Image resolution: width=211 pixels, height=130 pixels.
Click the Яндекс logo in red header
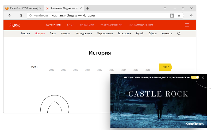point(15,25)
